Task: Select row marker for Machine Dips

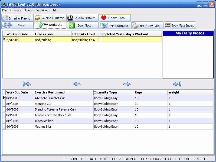Action: (x=4, y=127)
